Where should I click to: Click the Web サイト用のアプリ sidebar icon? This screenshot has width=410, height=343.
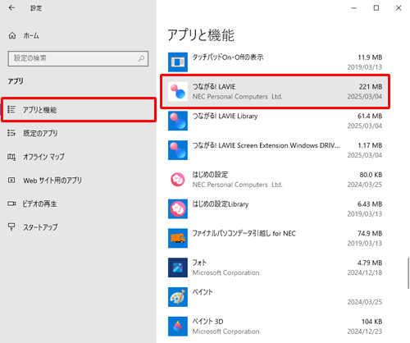tap(11, 181)
